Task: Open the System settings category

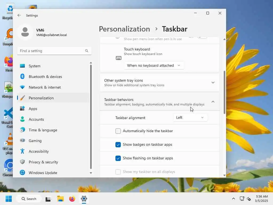Action: pos(53,66)
